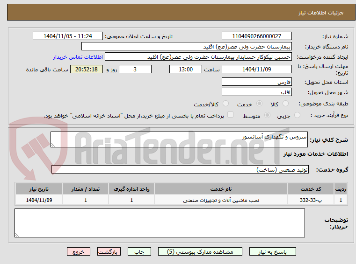Click the کد خدمت column header
Screen dimensions: 356x264
click(311, 189)
